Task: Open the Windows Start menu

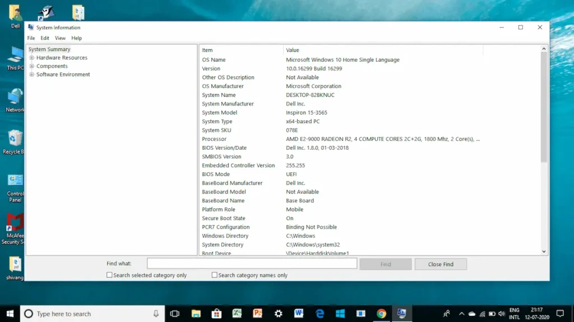Action: [x=10, y=314]
